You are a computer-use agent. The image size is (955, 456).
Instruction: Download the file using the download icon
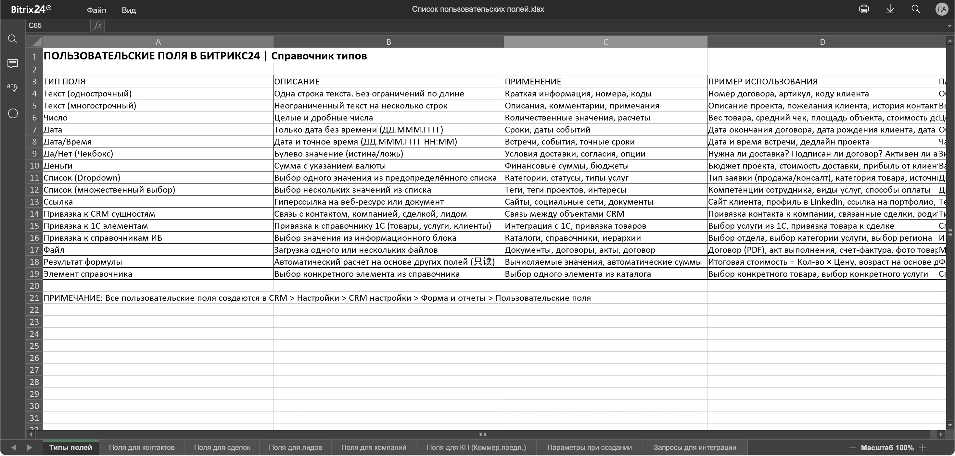[x=890, y=9]
